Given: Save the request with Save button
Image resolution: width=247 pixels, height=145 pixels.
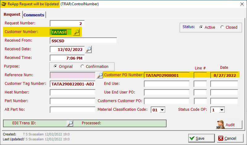Looking at the screenshot, I should click(201, 138).
